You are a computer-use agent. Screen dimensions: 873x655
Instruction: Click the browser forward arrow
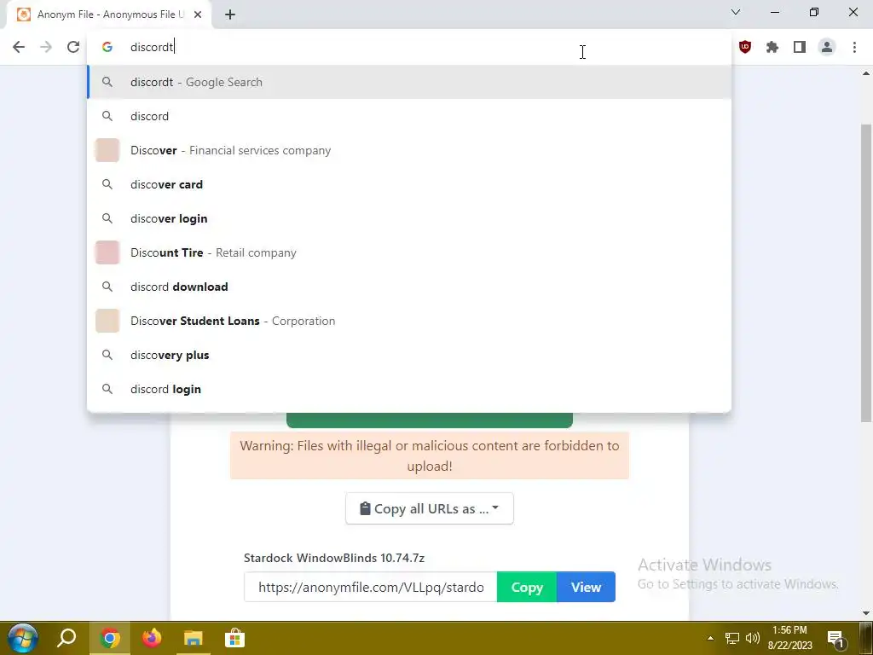[x=46, y=47]
